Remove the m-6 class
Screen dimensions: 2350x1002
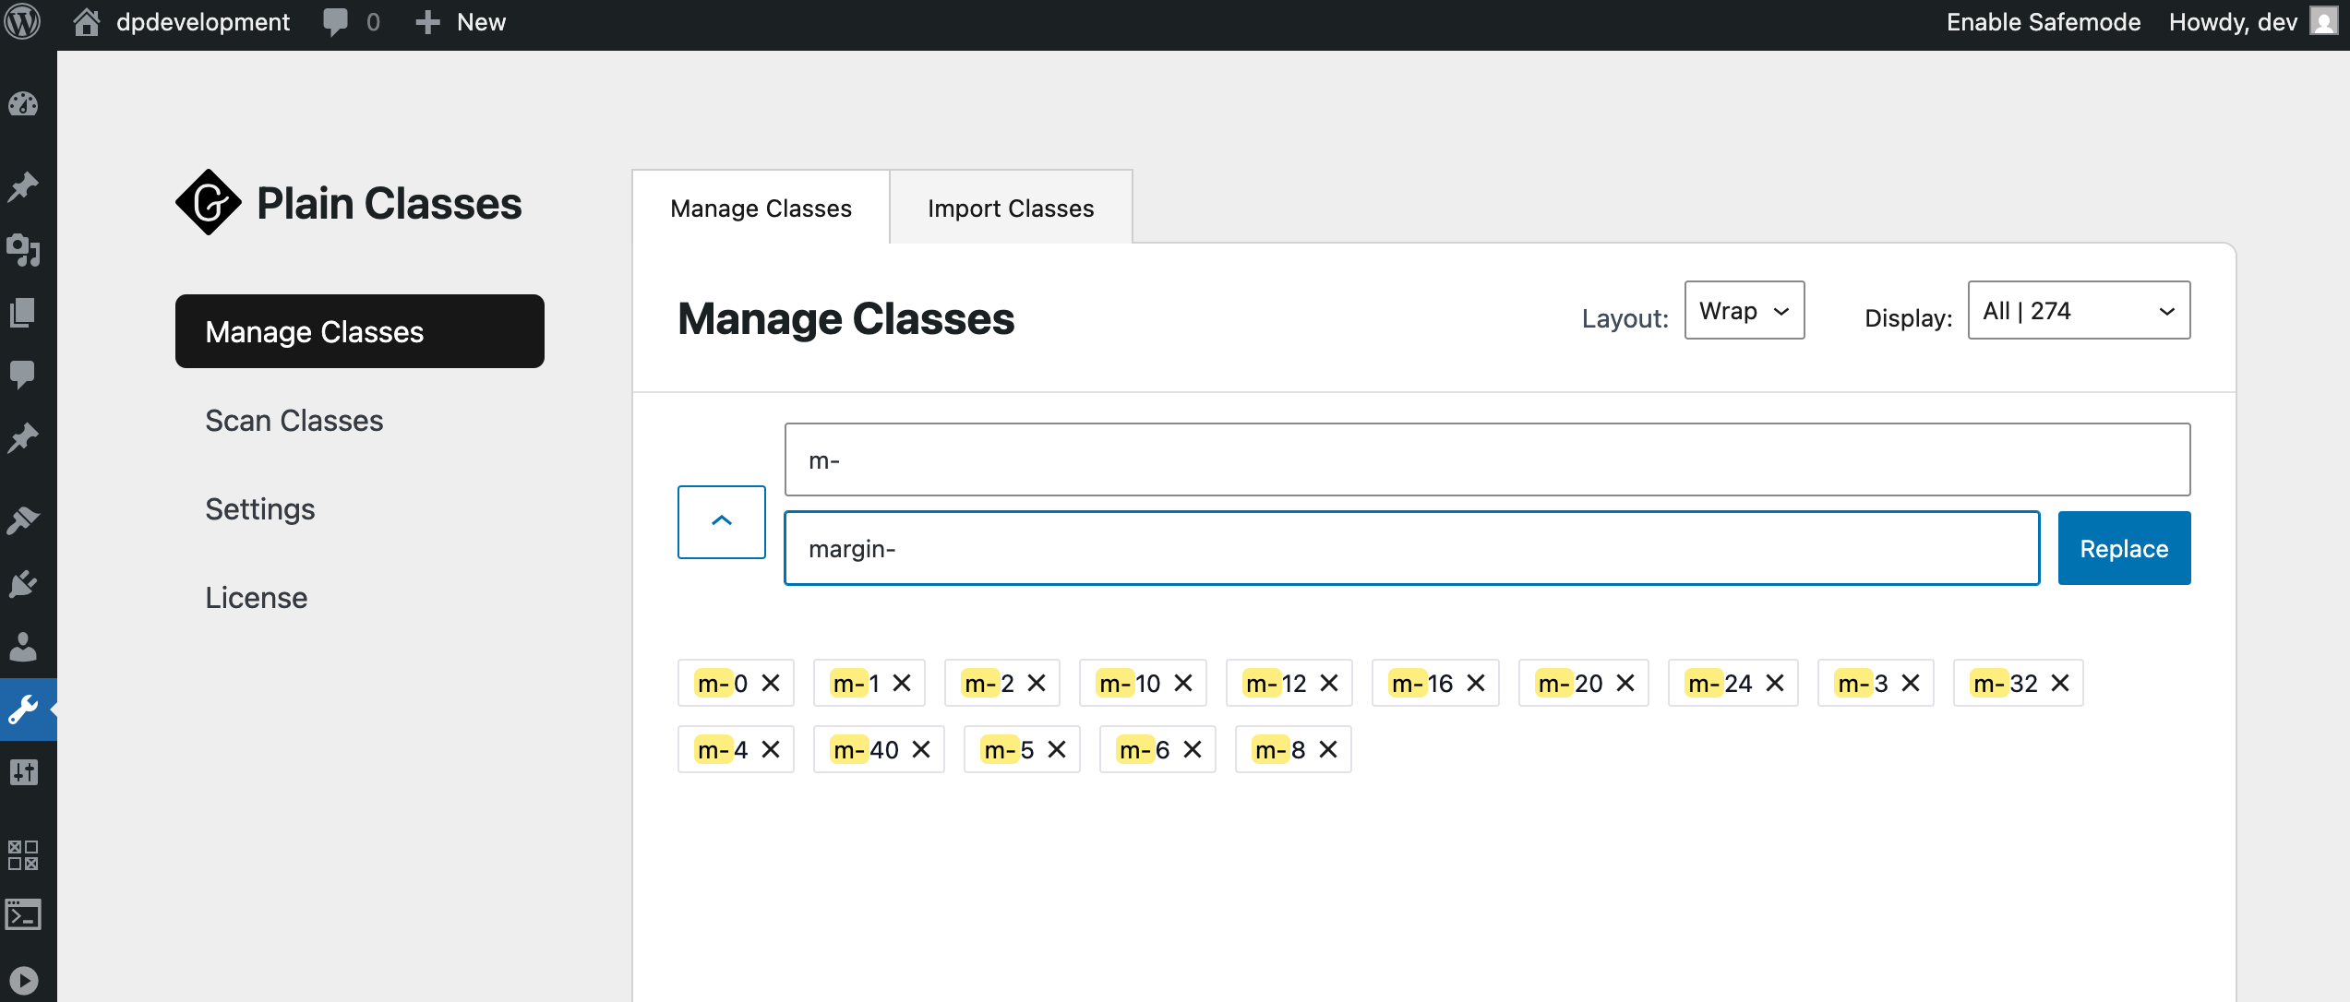1193,749
